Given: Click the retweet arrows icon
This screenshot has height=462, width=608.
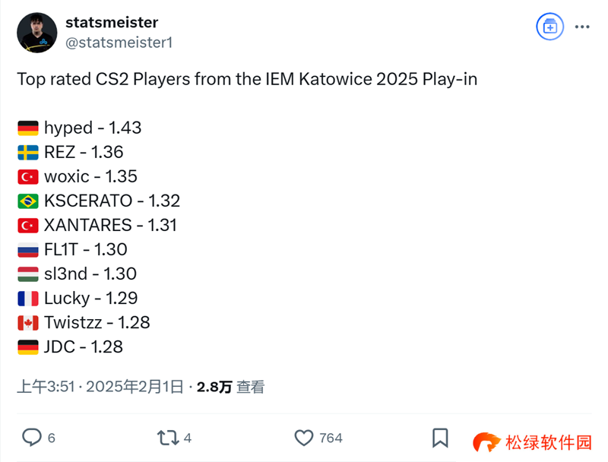Looking at the screenshot, I should (x=166, y=438).
